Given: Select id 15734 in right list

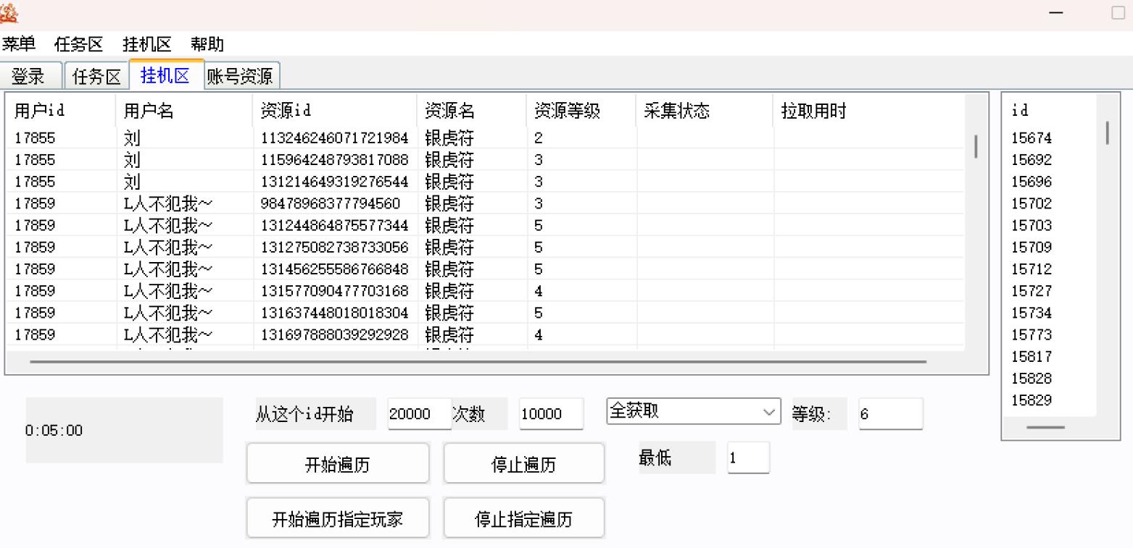Looking at the screenshot, I should point(1032,313).
